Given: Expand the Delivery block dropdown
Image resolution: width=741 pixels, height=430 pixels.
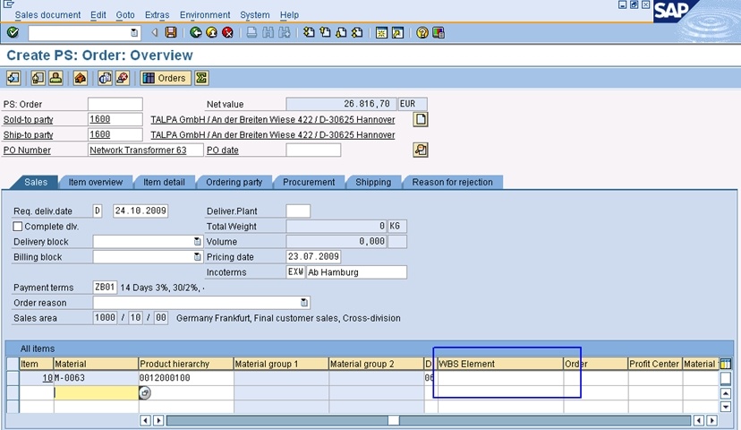Looking at the screenshot, I should click(197, 242).
